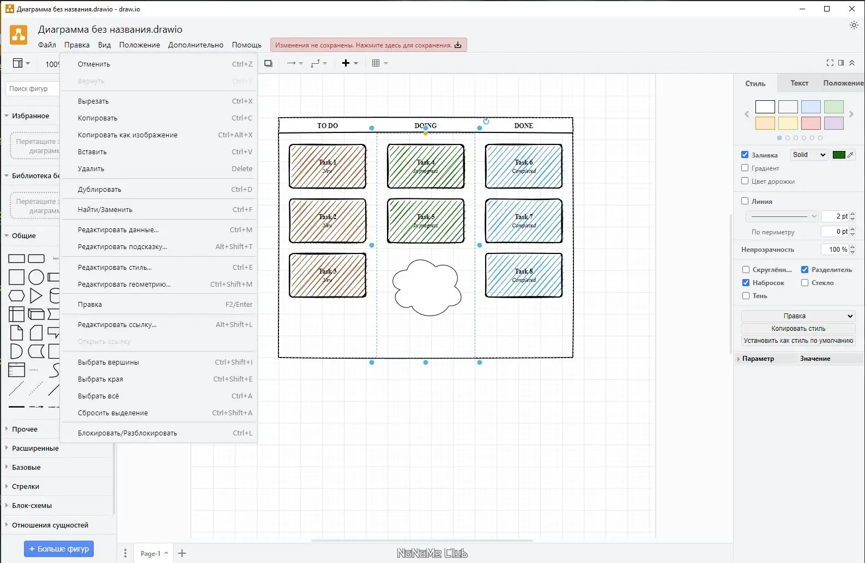865x563 pixels.
Task: Click the draw.io app logo
Action: click(x=19, y=35)
